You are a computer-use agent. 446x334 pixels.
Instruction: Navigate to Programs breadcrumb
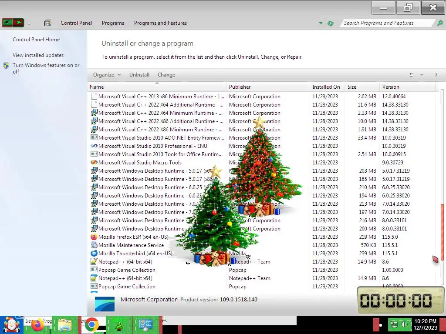point(113,23)
